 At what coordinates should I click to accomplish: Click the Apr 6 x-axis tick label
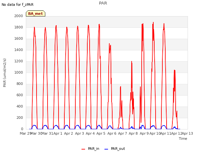[112, 133]
